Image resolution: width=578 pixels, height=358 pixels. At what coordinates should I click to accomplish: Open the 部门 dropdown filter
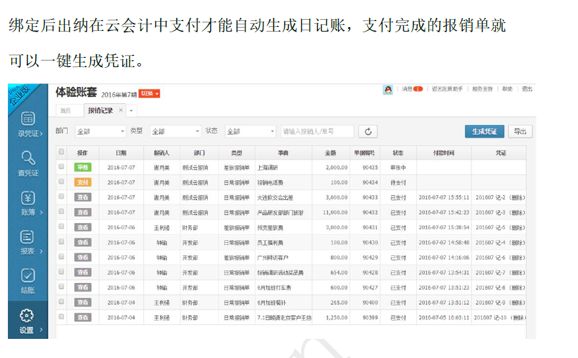pos(100,132)
